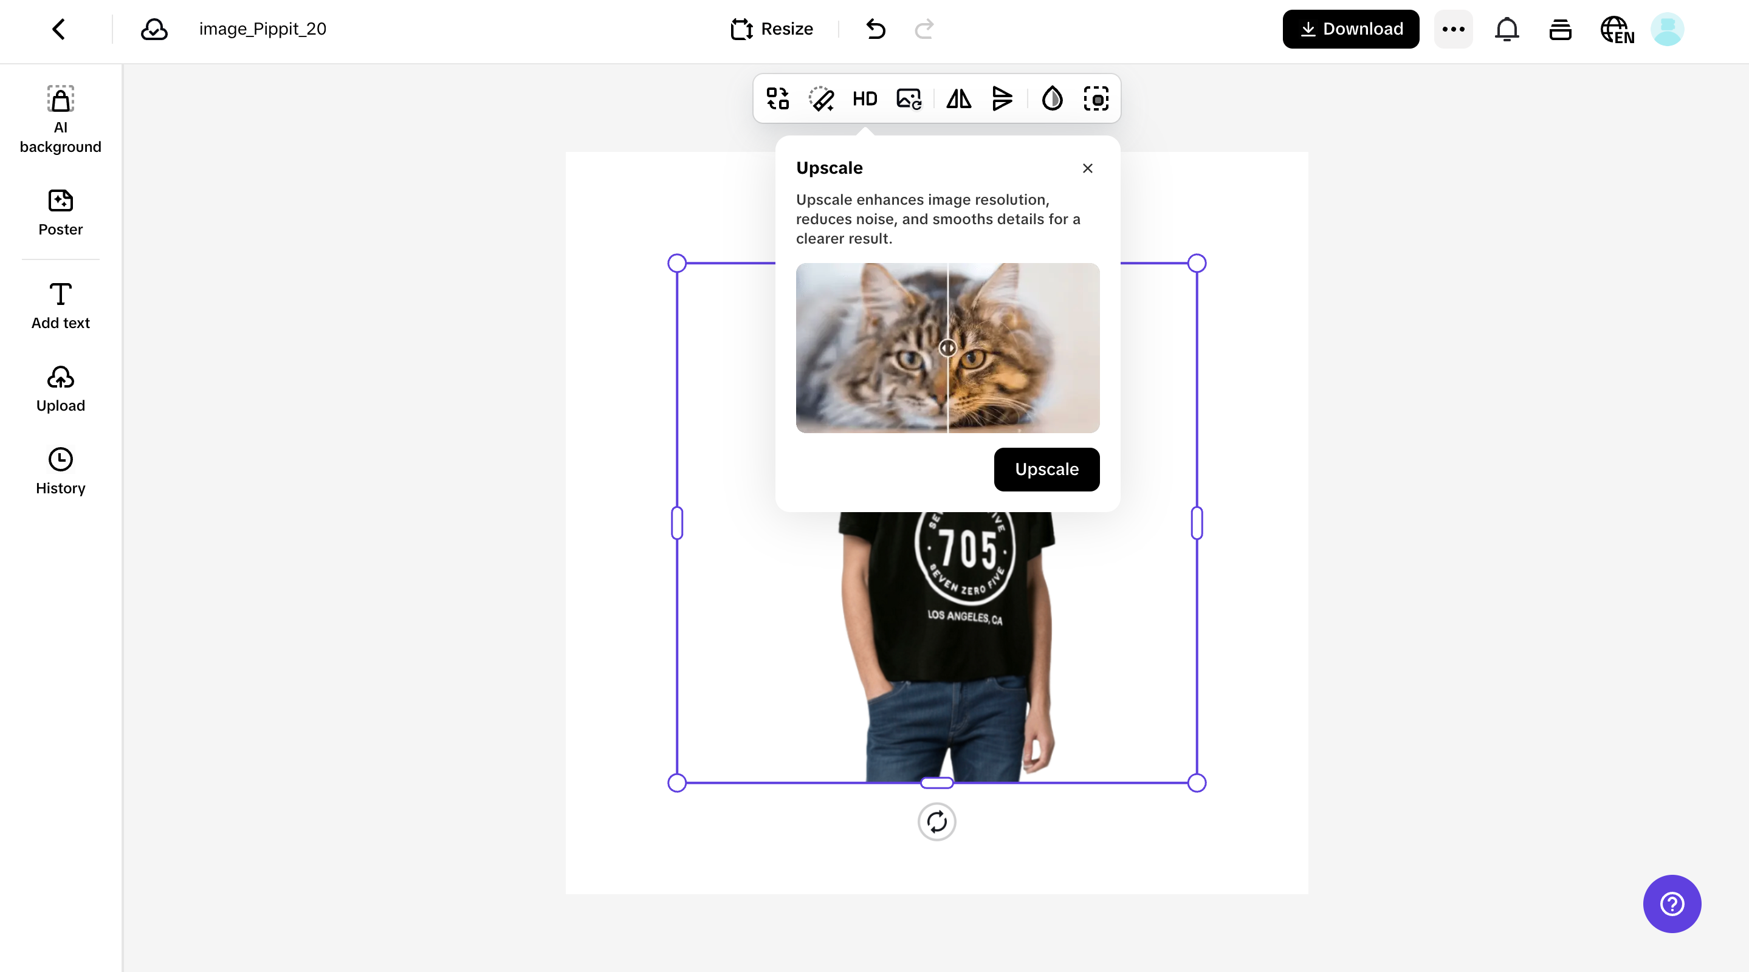This screenshot has width=1749, height=972.
Task: Open the workspace stack menu
Action: (x=1560, y=29)
